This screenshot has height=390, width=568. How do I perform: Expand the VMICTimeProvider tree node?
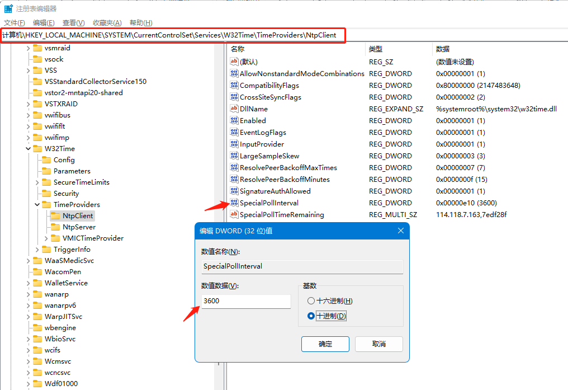[x=46, y=238]
